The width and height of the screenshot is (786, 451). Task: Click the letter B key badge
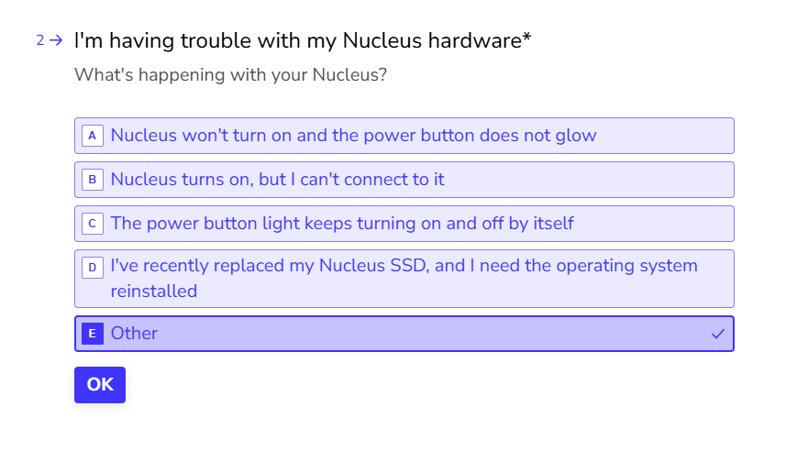click(x=92, y=180)
